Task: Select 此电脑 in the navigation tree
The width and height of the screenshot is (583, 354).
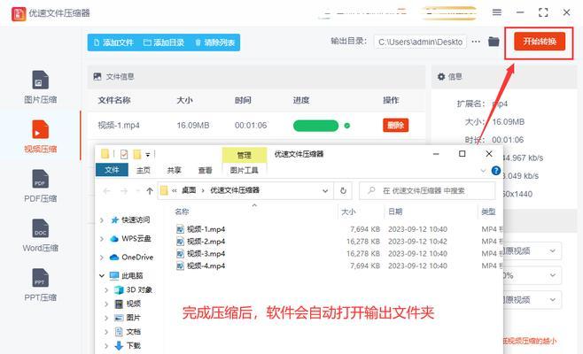Action: 127,275
